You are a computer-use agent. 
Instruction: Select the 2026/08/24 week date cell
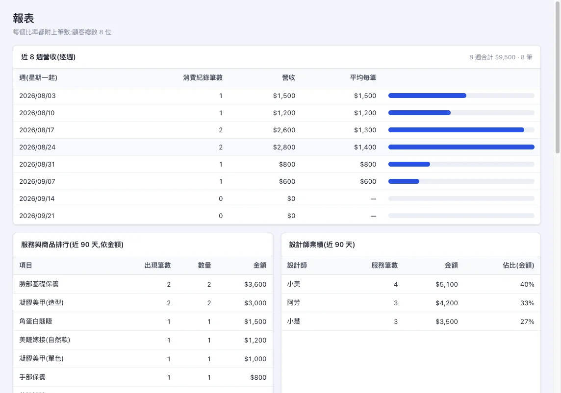coord(38,147)
